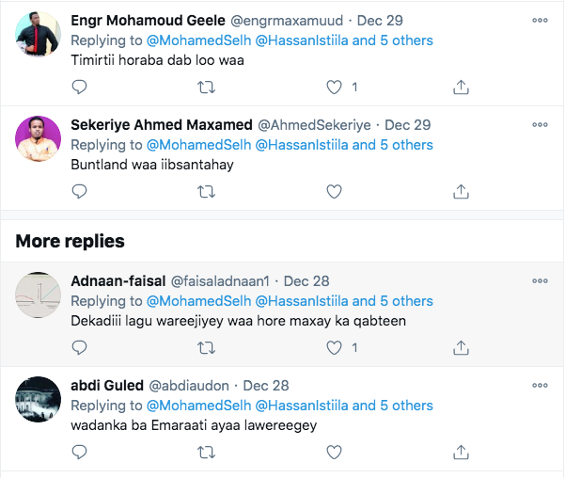Like Sekeriye Ahmed Maxamed's tweet
Viewport: 565px width, 478px height.
point(333,191)
